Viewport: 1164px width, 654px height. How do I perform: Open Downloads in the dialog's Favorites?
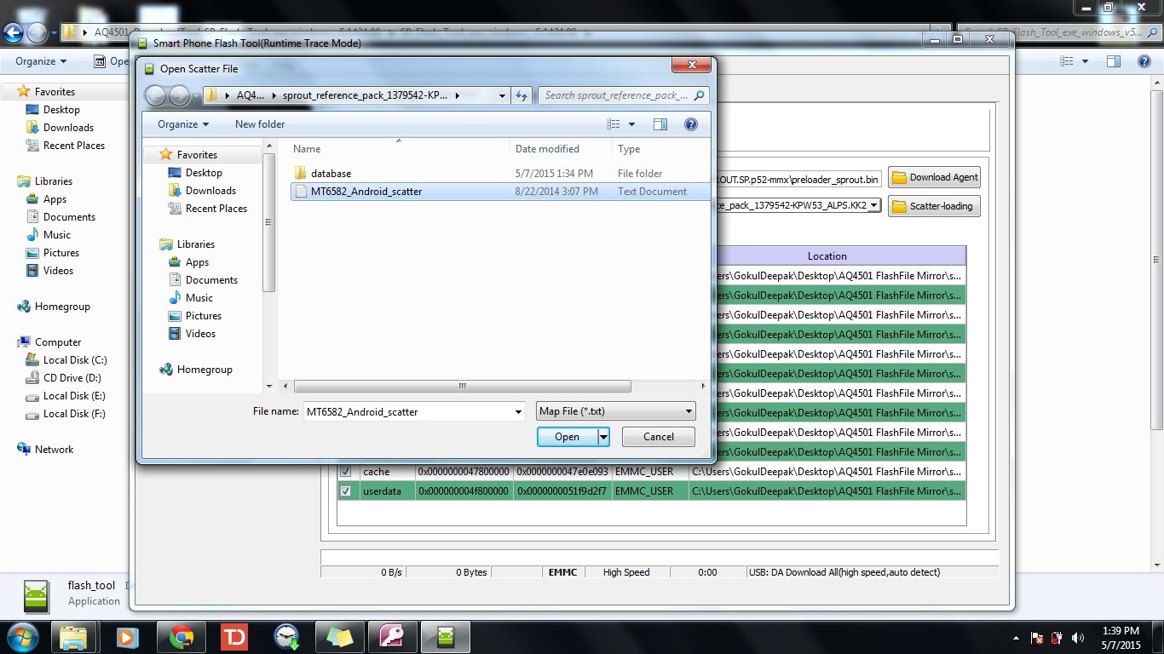click(x=210, y=191)
